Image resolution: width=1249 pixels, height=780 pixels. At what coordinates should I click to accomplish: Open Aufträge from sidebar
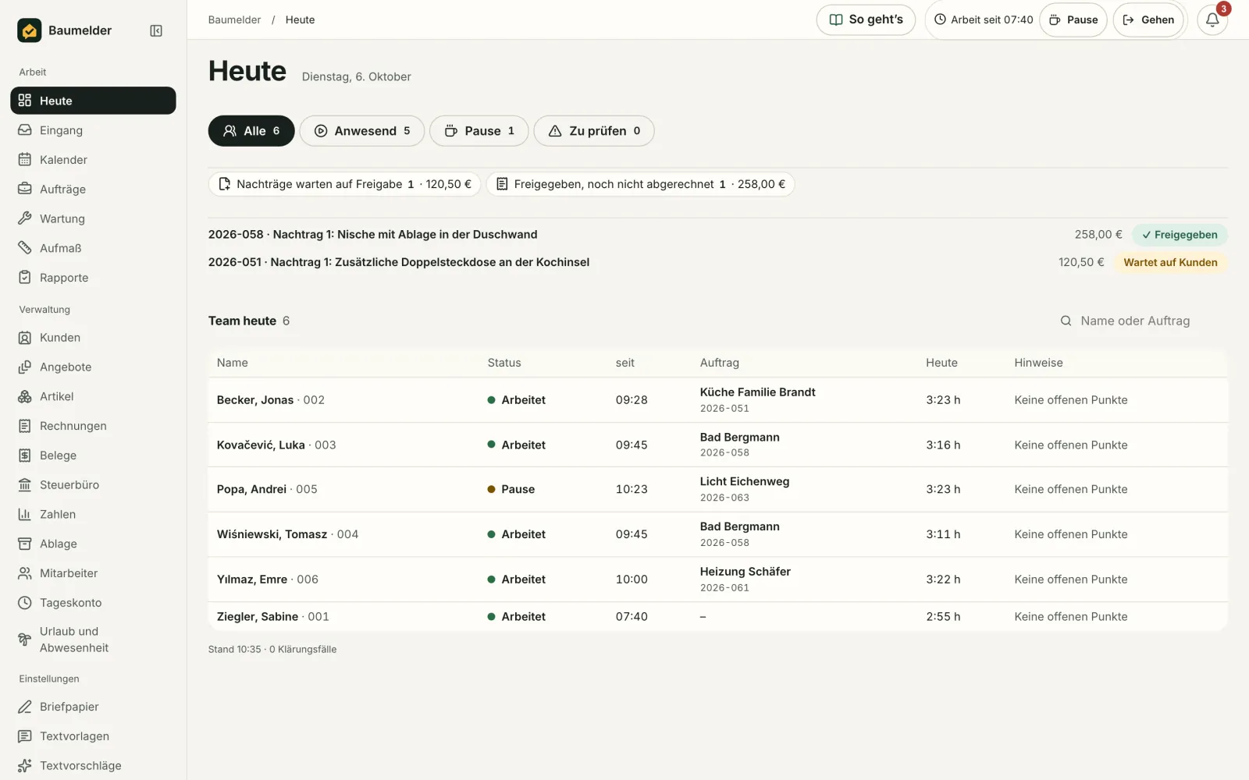click(x=93, y=190)
